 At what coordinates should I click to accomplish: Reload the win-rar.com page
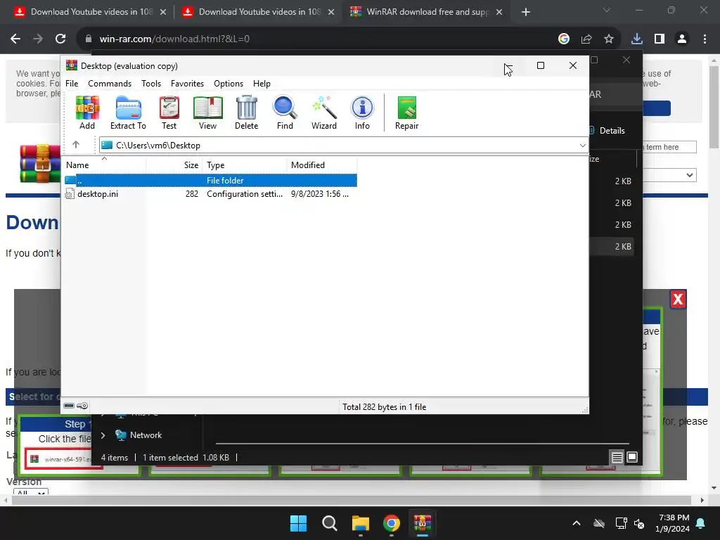(x=60, y=39)
